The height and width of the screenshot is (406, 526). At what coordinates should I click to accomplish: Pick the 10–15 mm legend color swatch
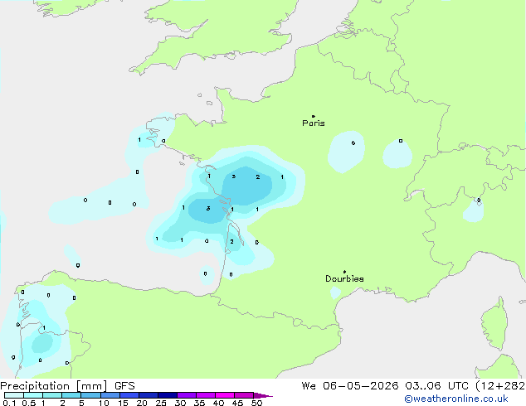(x=110, y=395)
